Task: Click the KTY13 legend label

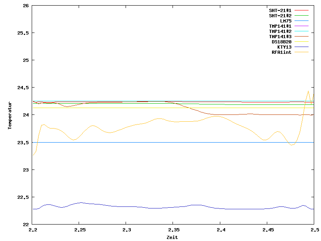Action: pos(284,47)
